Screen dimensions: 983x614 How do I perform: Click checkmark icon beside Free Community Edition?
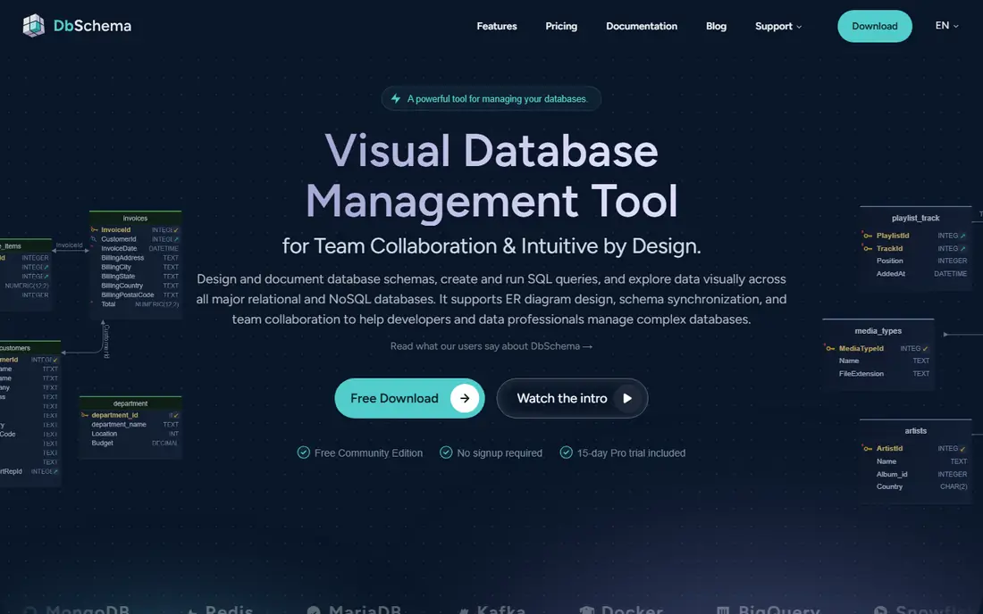click(x=304, y=452)
